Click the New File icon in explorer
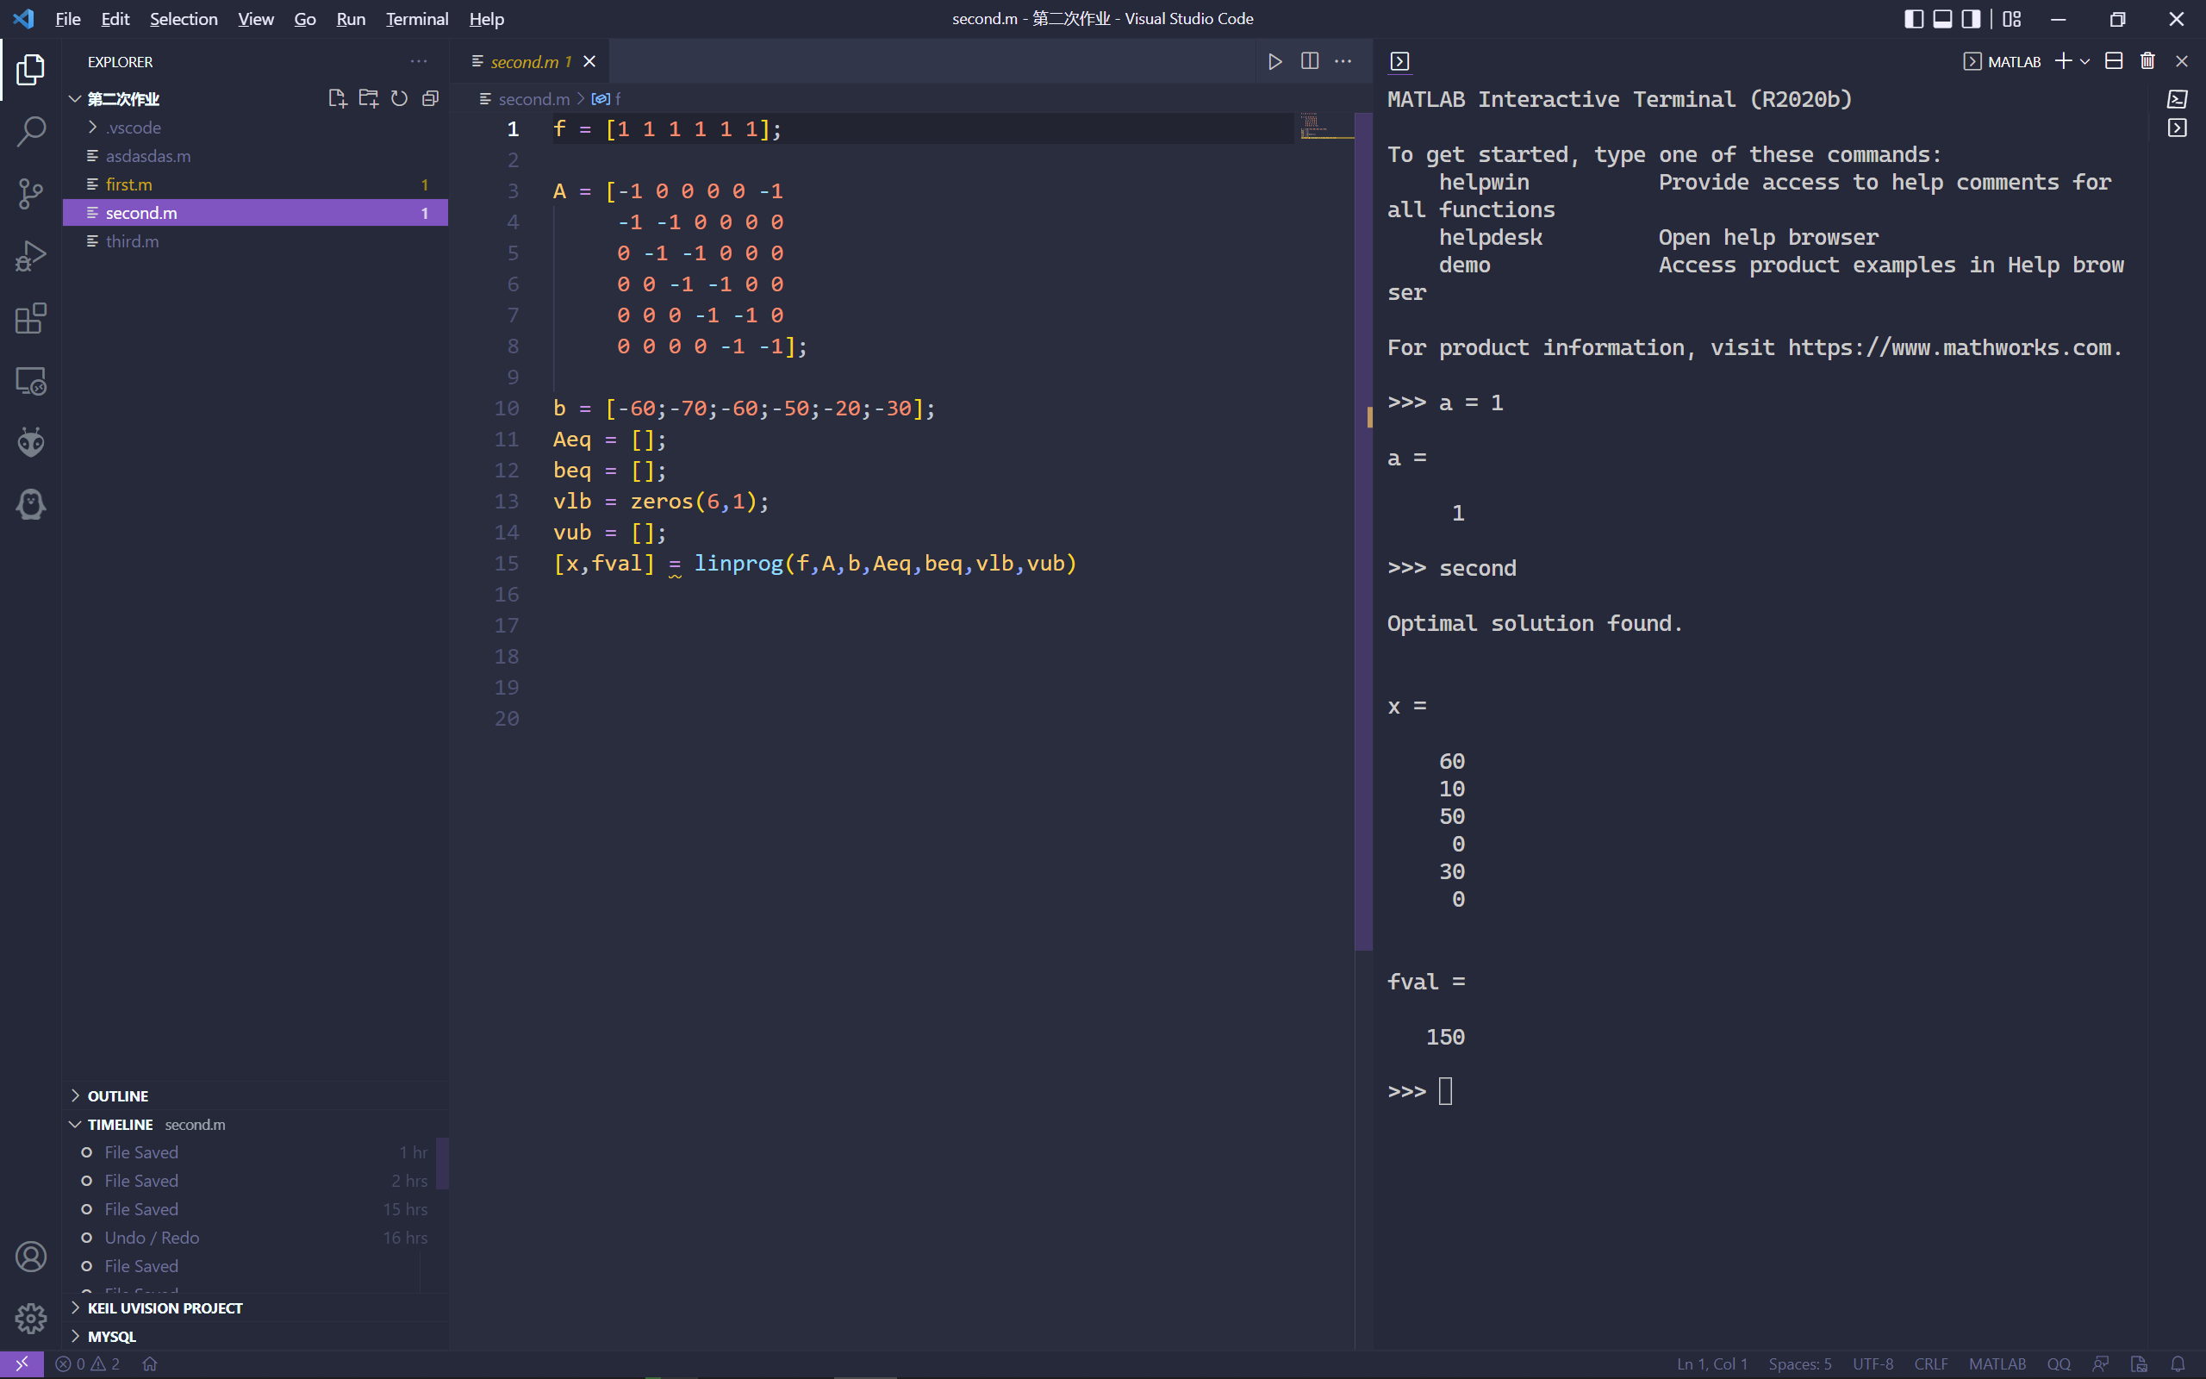The image size is (2206, 1379). coord(336,98)
